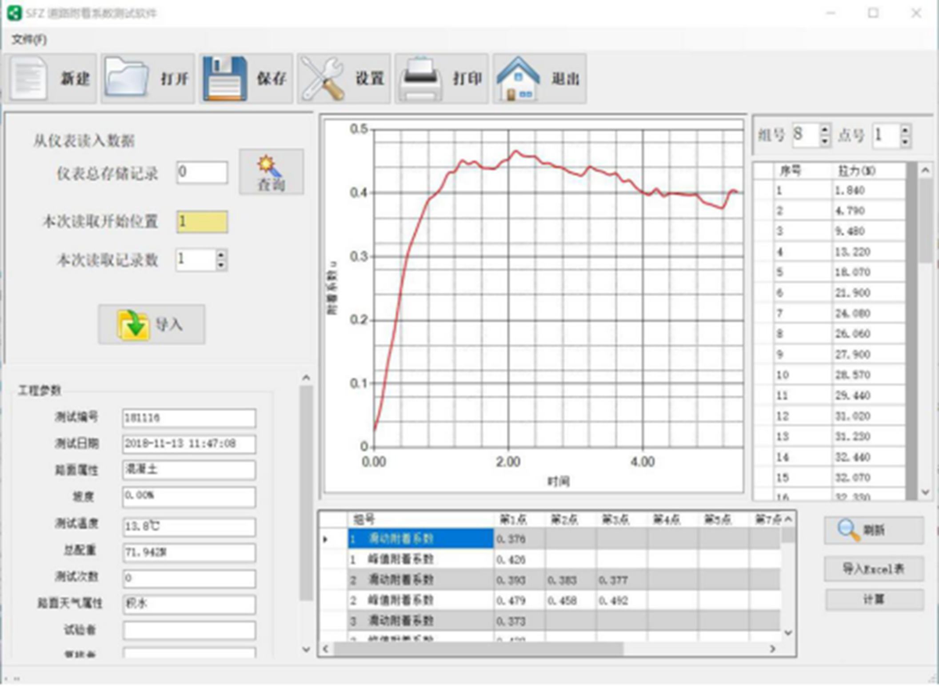939x686 pixels.
Task: Save data using the 保存 floppy icon
Action: coord(225,79)
